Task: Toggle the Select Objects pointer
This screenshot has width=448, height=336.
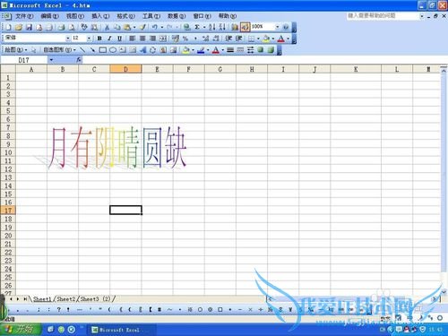Action: [x=33, y=50]
